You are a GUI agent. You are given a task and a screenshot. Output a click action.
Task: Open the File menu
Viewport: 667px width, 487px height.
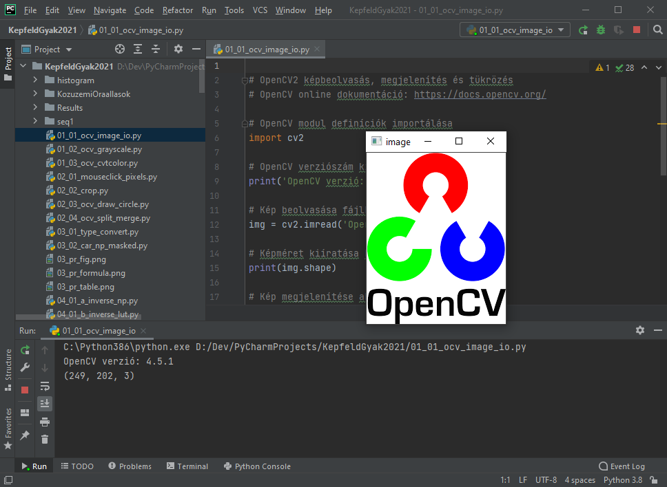[x=30, y=10]
